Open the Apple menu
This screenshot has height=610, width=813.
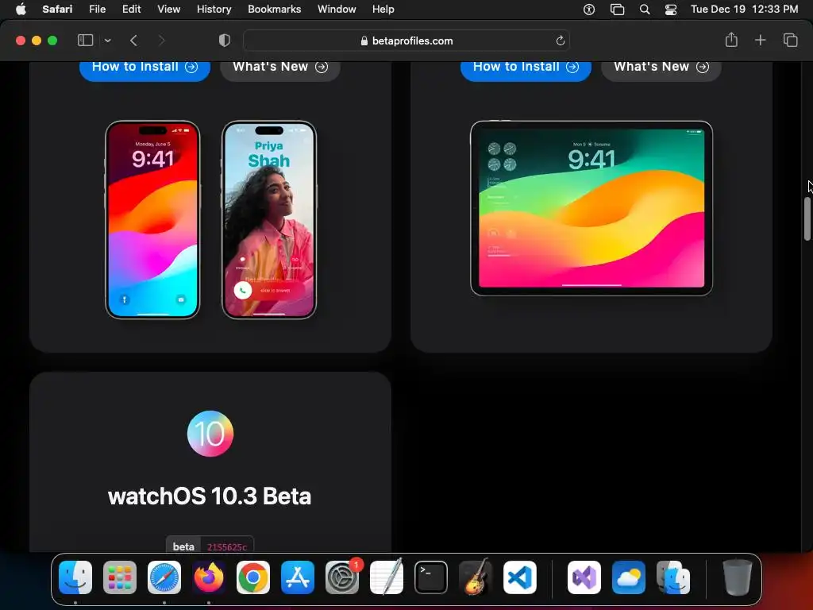(x=21, y=9)
